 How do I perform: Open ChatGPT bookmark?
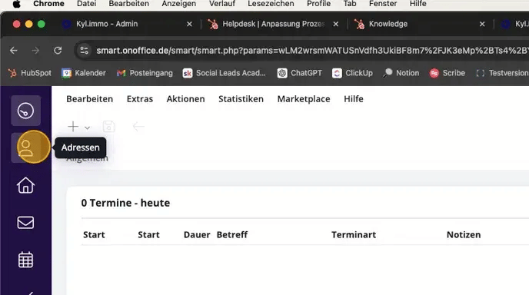pyautogui.click(x=300, y=73)
